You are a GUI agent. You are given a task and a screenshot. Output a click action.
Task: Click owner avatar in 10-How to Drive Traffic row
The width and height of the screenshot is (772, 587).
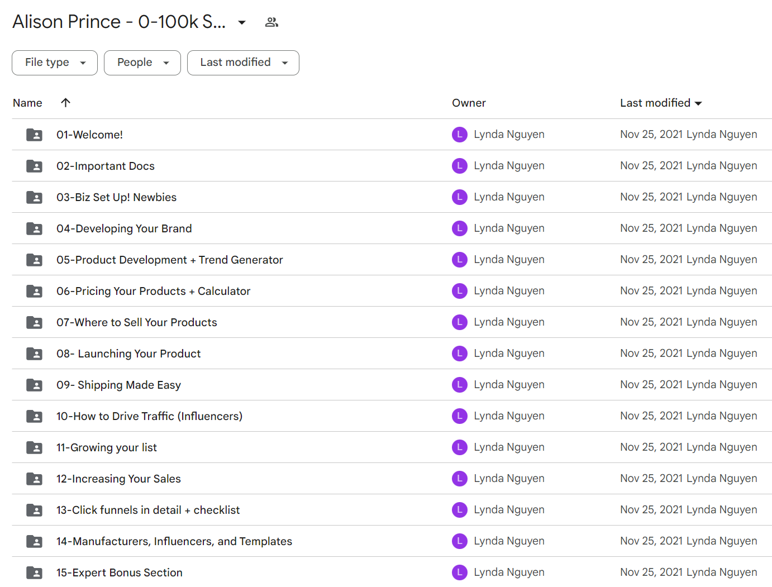(x=460, y=416)
